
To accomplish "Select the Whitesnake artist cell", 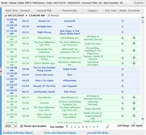I will (70, 80).
